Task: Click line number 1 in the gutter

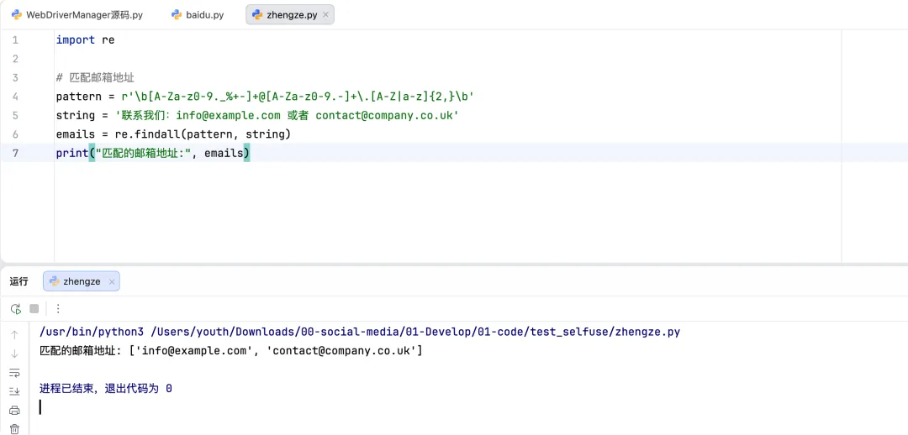Action: [x=15, y=40]
